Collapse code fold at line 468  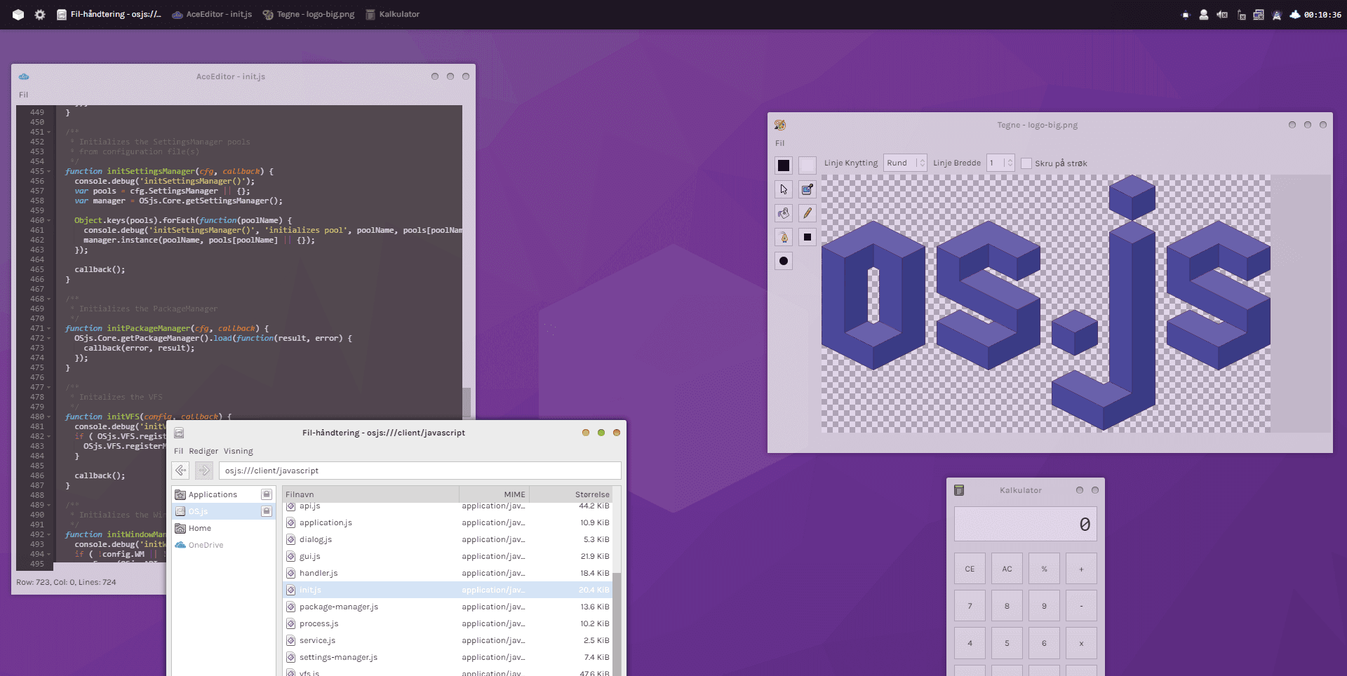point(49,299)
